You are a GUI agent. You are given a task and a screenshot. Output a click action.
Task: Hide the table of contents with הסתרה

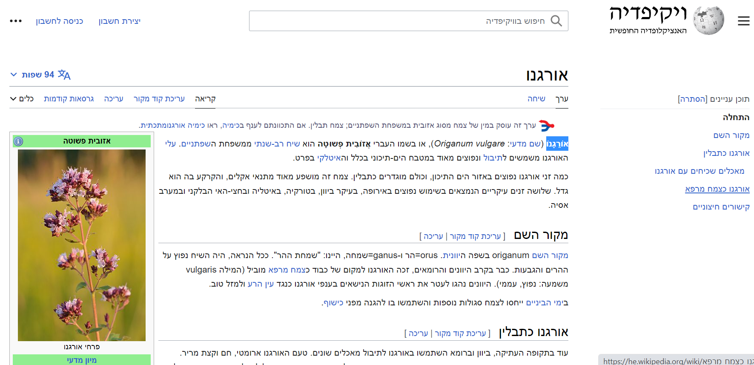click(693, 99)
